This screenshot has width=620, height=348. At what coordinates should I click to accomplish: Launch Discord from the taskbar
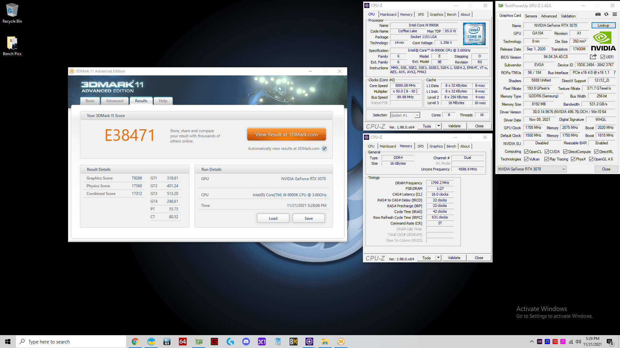(246, 342)
